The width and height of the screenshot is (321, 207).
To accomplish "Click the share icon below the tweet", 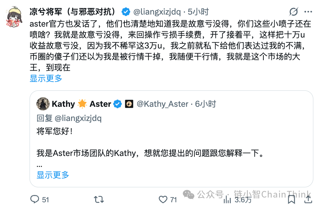I will pyautogui.click(x=308, y=199).
